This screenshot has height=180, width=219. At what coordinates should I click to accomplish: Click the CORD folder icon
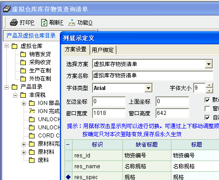point(32,136)
